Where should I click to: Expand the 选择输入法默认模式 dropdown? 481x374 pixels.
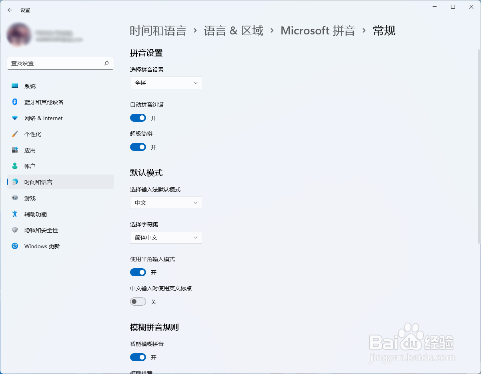click(166, 203)
